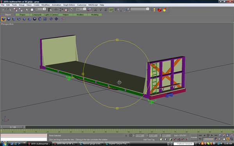Click the Add Time Tag label
The height and width of the screenshot is (146, 234).
(149, 140)
